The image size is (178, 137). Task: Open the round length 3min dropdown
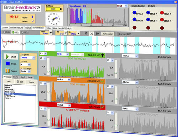pyautogui.click(x=29, y=71)
